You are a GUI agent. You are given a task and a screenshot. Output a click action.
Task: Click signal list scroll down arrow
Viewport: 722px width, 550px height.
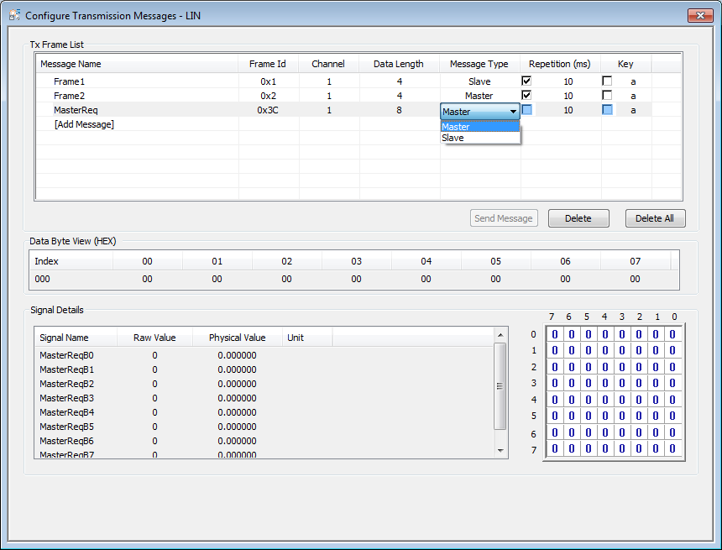click(x=500, y=451)
